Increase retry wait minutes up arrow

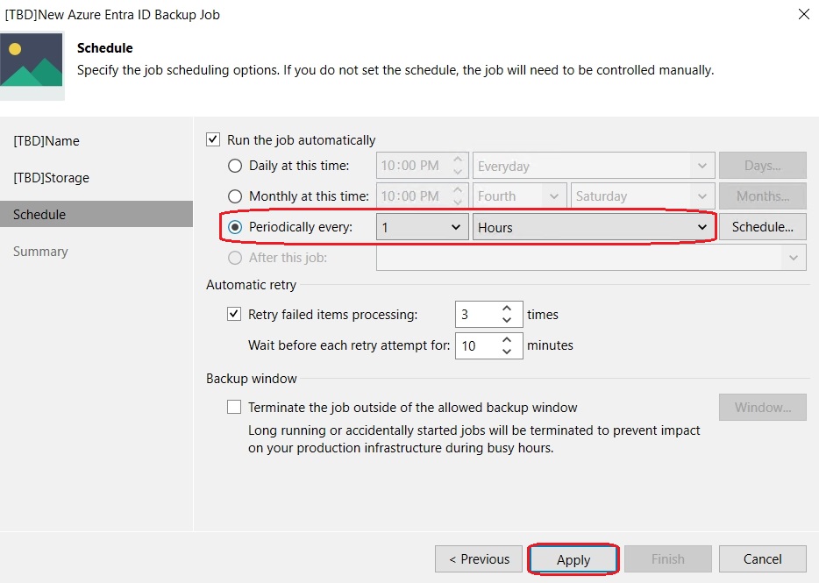pyautogui.click(x=507, y=339)
